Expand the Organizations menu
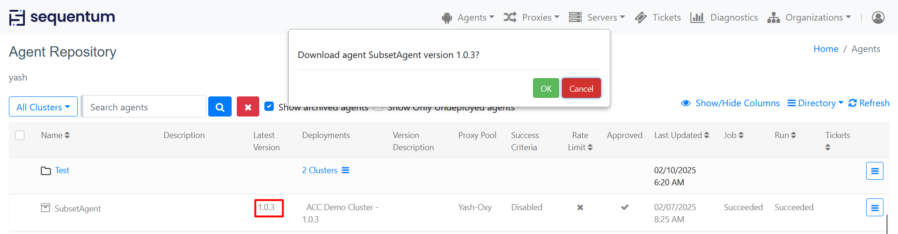The width and height of the screenshot is (898, 234). [809, 17]
